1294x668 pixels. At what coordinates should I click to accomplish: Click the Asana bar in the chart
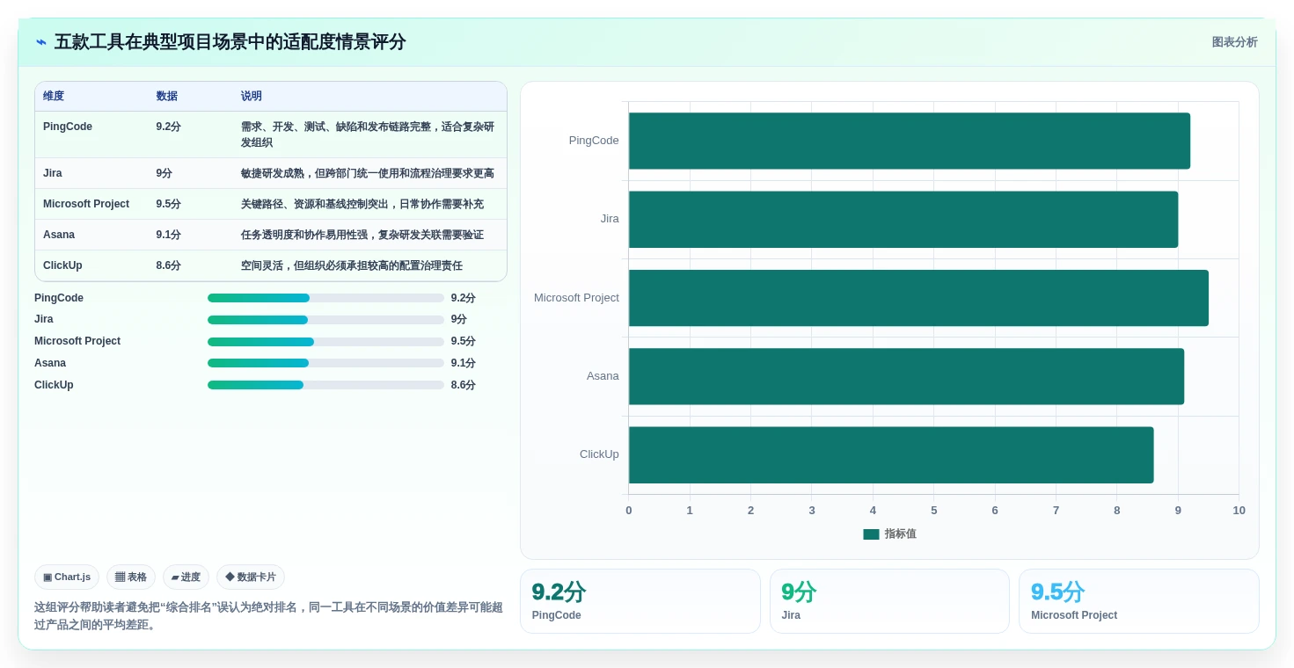click(x=906, y=376)
